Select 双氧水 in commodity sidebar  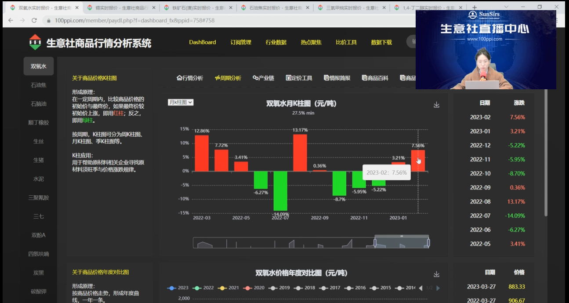point(39,66)
